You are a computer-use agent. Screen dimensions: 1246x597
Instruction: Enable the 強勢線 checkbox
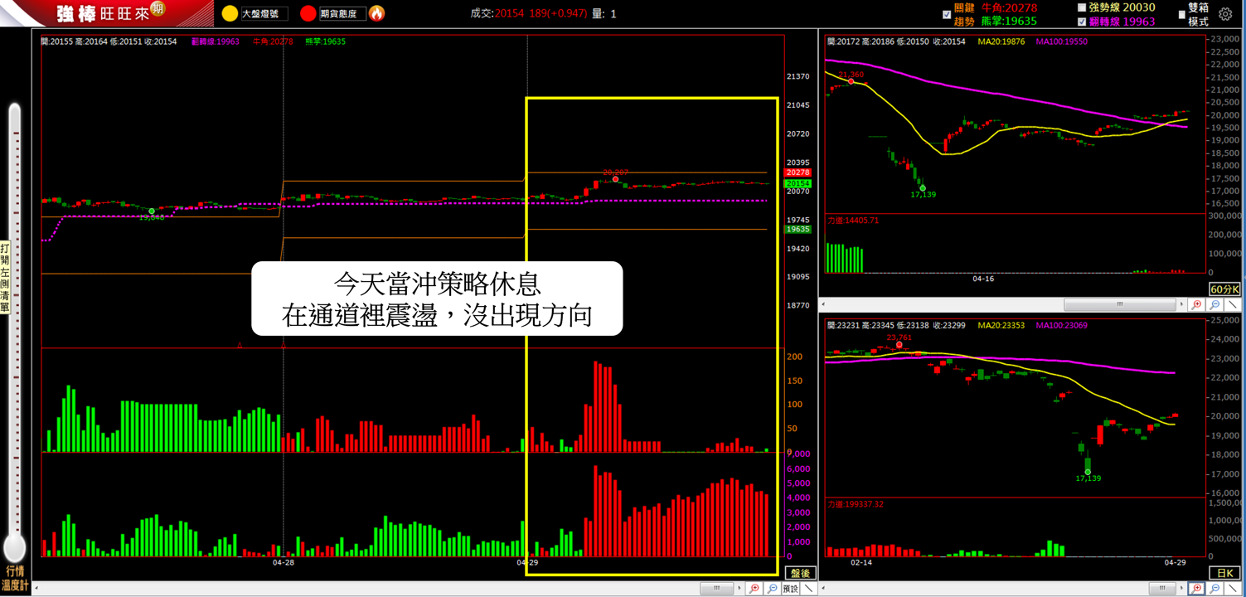1081,7
